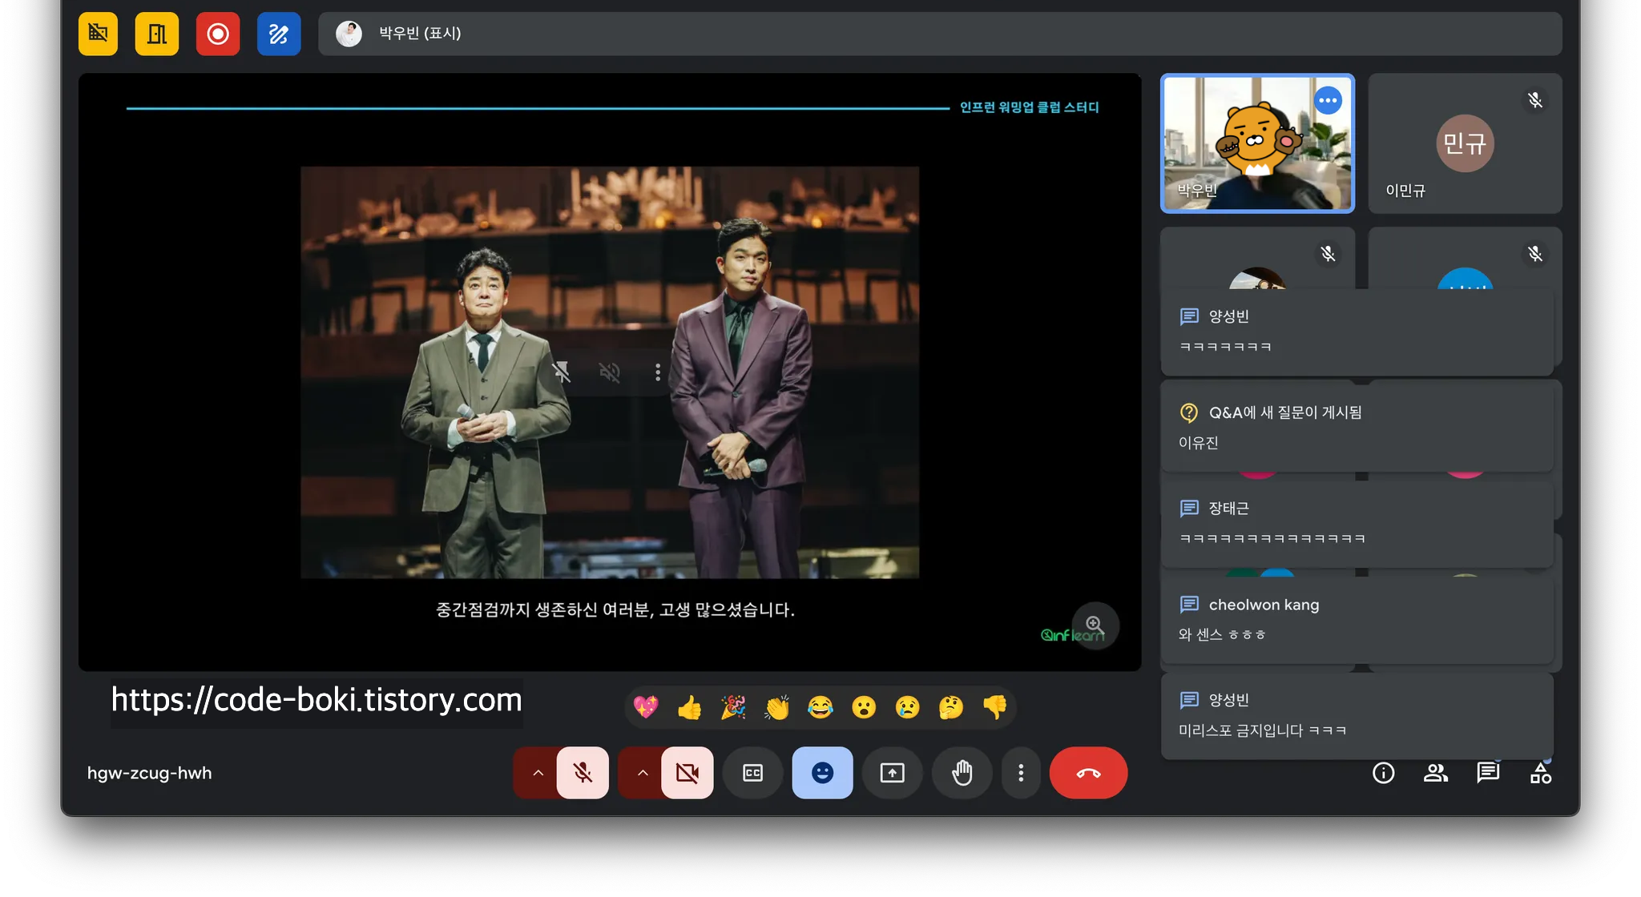This screenshot has width=1641, height=897.
Task: Toggle closed captions
Action: (x=752, y=773)
